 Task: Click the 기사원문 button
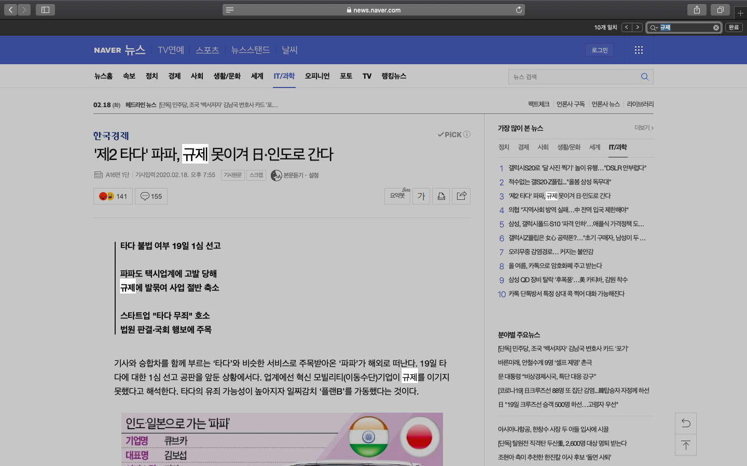pos(232,175)
